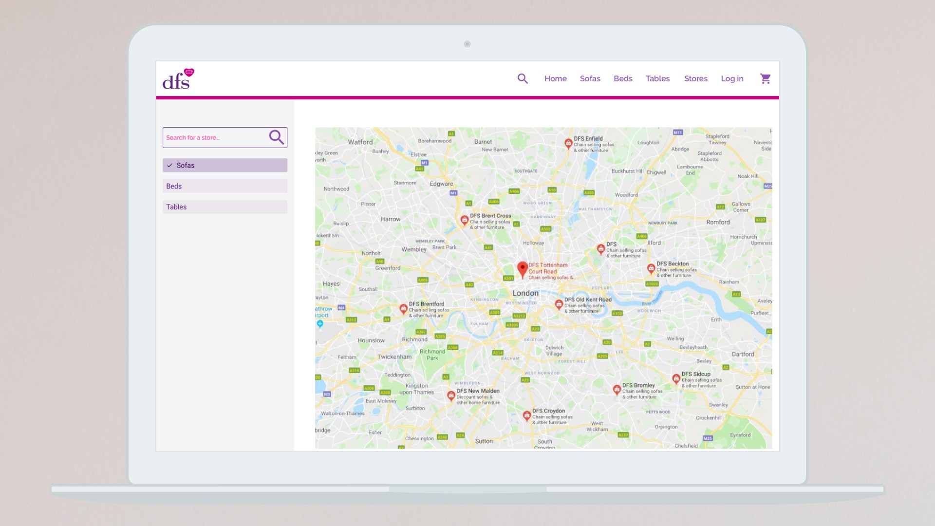Click the Log in link
Image resolution: width=935 pixels, height=526 pixels.
coord(732,78)
